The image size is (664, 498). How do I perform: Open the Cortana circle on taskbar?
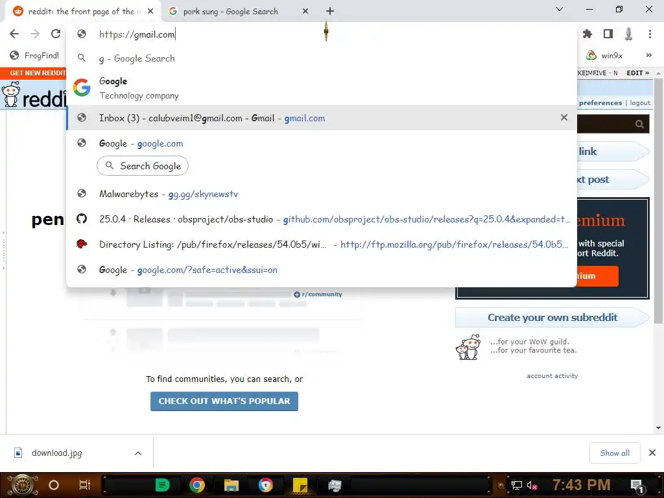click(x=54, y=485)
